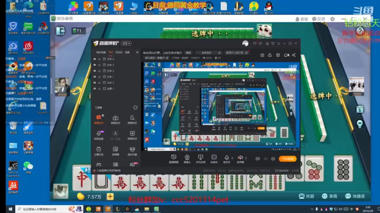Click the share icon in streaming toolbar
The width and height of the screenshot is (380, 213).
click(294, 55)
